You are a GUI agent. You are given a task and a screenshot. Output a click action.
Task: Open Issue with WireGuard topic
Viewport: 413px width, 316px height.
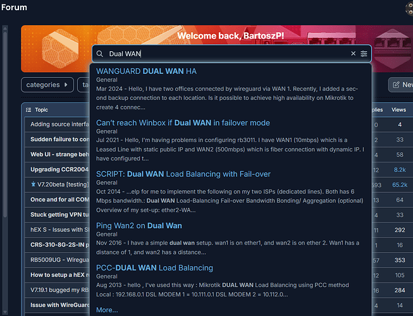(60, 305)
